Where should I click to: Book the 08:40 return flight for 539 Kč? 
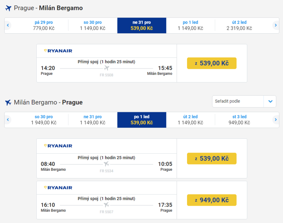212,158
